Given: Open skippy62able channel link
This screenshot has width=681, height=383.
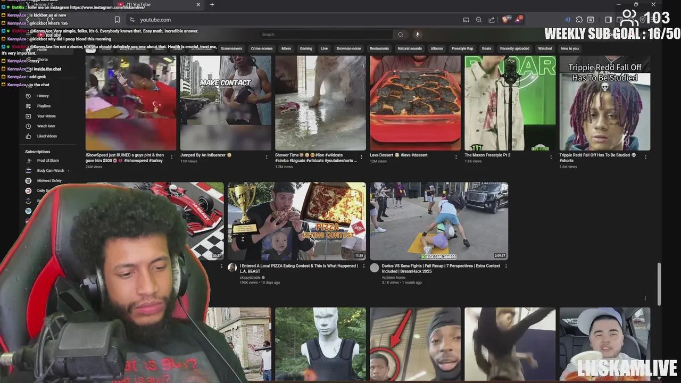Looking at the screenshot, I should (x=250, y=277).
